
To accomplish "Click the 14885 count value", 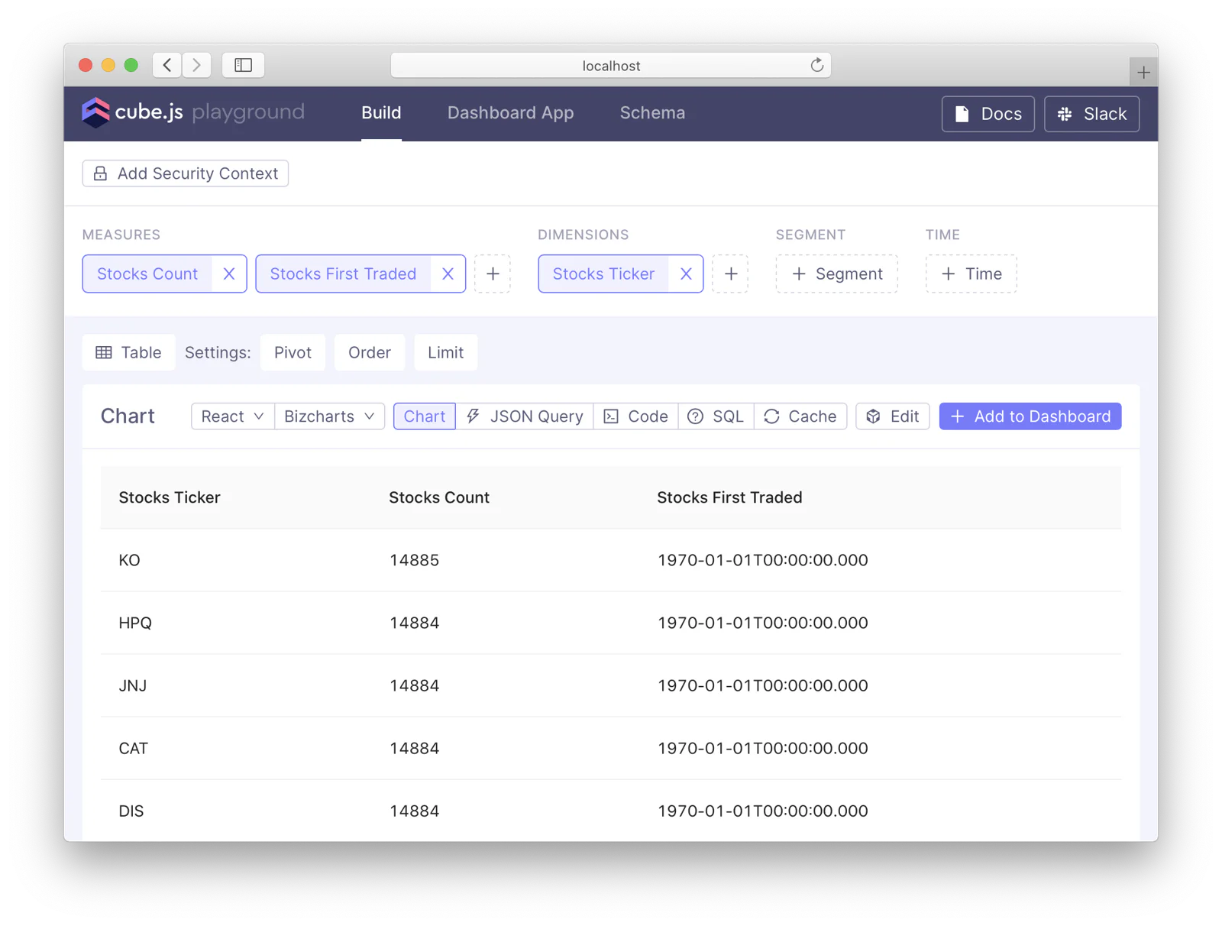I will click(414, 560).
